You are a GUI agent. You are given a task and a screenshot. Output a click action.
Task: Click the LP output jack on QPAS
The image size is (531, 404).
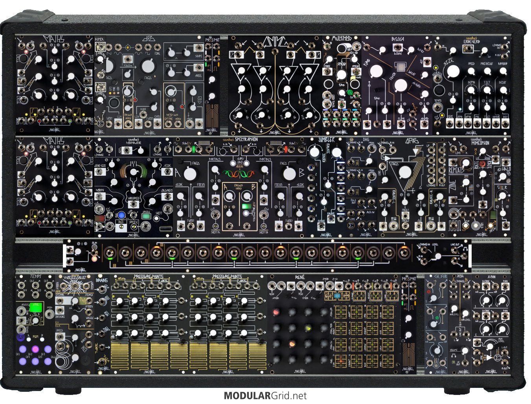tap(432, 150)
